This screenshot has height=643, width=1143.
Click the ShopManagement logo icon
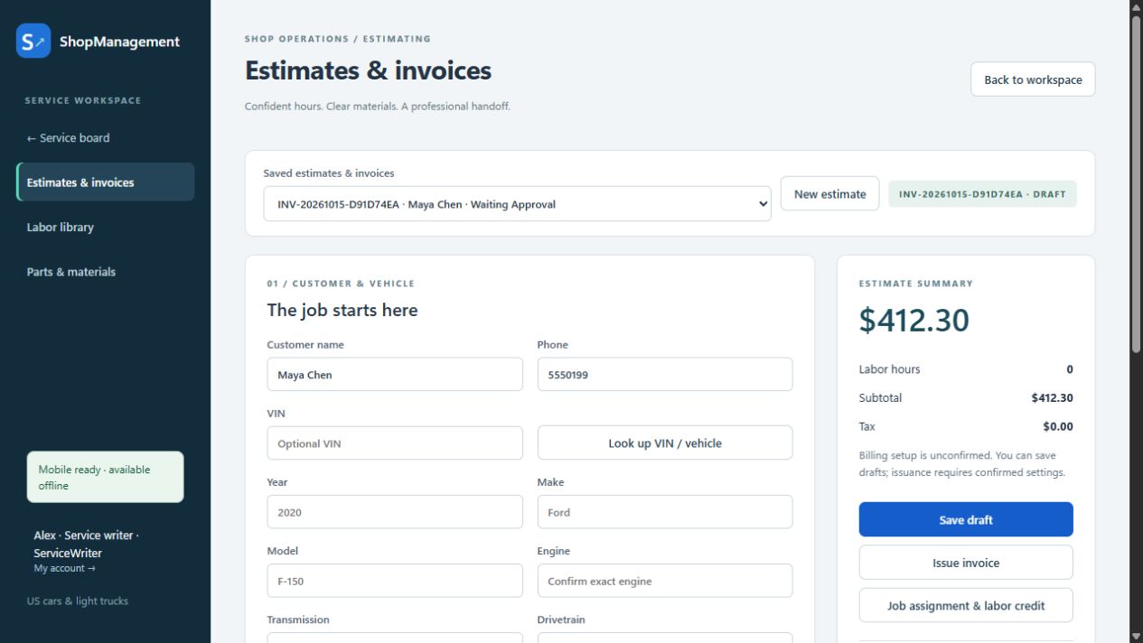[33, 41]
